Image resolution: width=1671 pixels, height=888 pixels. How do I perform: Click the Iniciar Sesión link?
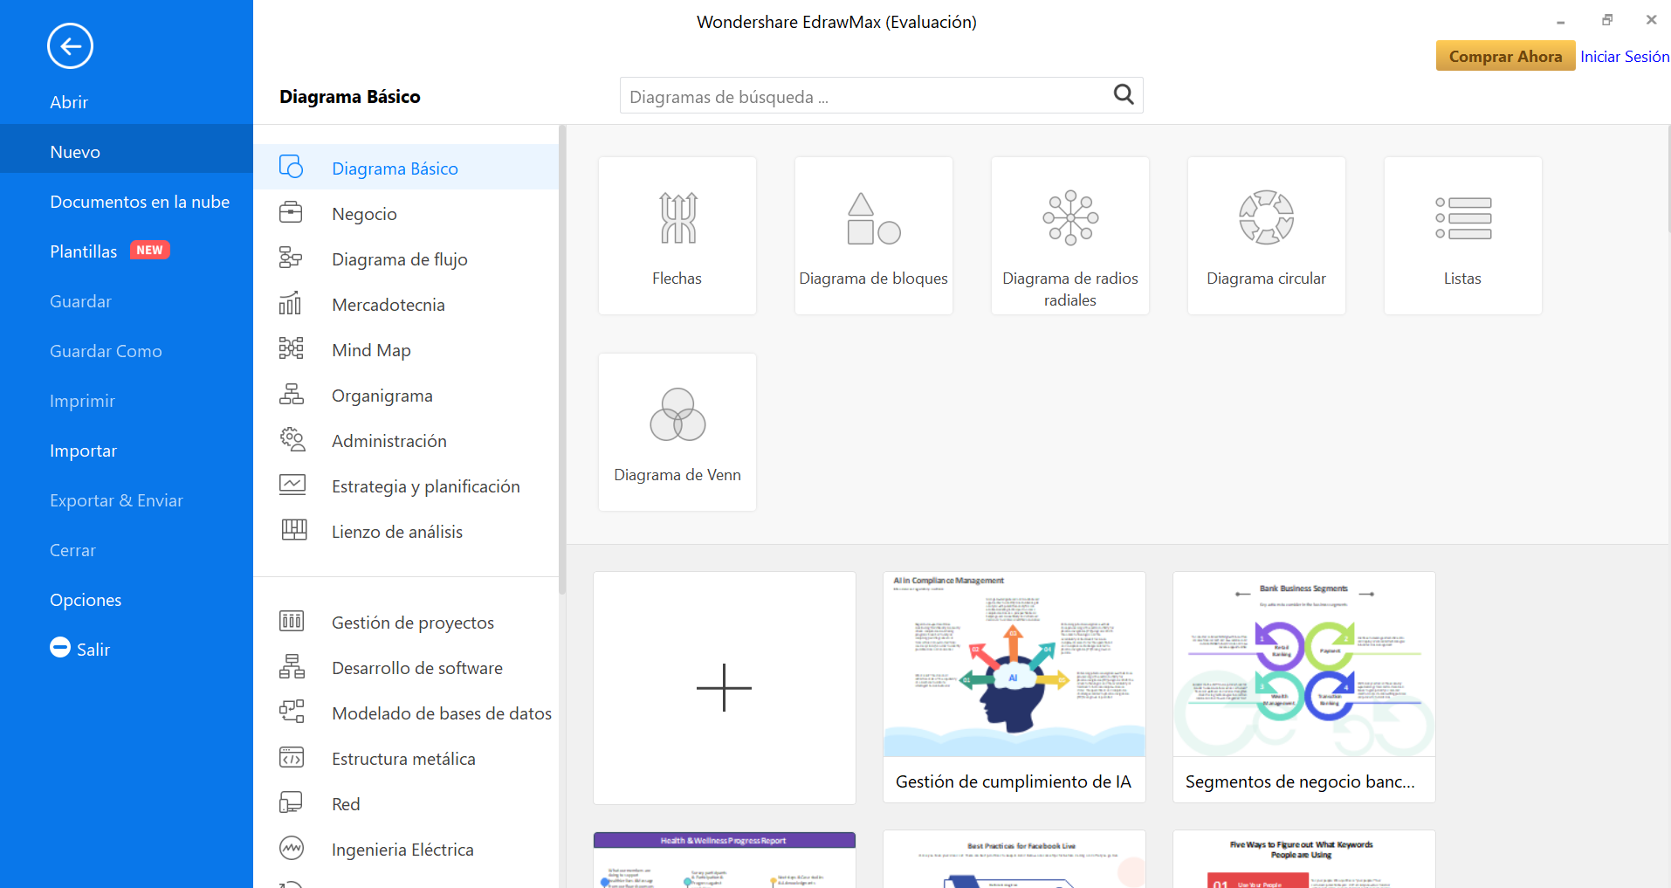1624,56
